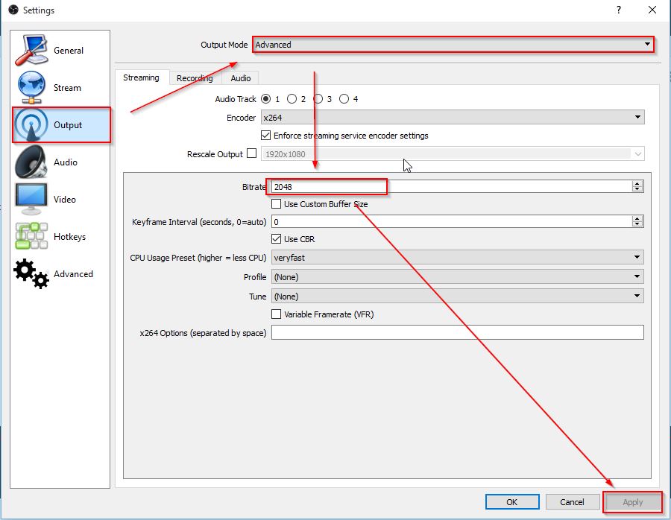Screen dimensions: 671x520
Task: Select audio track 2 radio button
Action: (292, 99)
